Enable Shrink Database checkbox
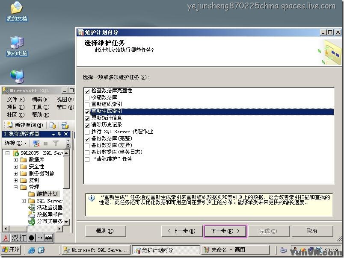Viewport: 344px width, 258px height. [87, 98]
